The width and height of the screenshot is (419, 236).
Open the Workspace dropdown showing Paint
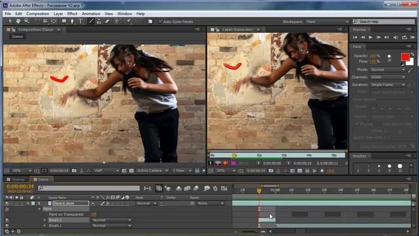(327, 22)
